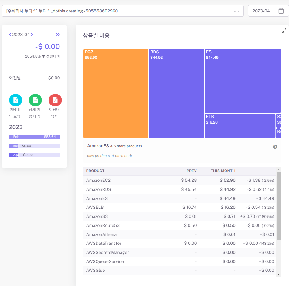Image resolution: width=289 pixels, height=286 pixels.
Task: Click the $ 45.54 RDS previous value
Action: tap(189, 189)
